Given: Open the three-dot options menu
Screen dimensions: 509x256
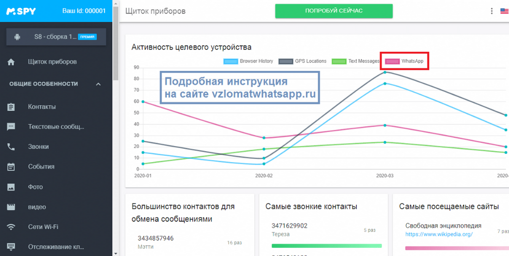Looking at the screenshot, I should point(491,11).
